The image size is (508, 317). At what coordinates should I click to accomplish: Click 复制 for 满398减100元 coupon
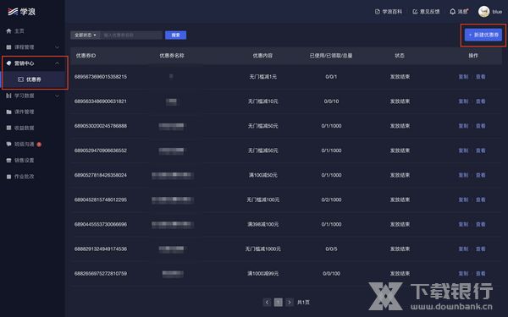point(463,224)
